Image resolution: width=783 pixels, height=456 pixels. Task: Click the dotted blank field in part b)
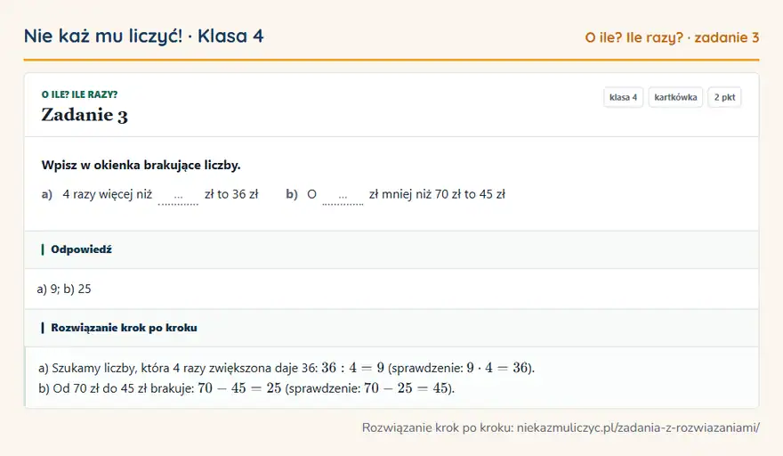pyautogui.click(x=343, y=198)
